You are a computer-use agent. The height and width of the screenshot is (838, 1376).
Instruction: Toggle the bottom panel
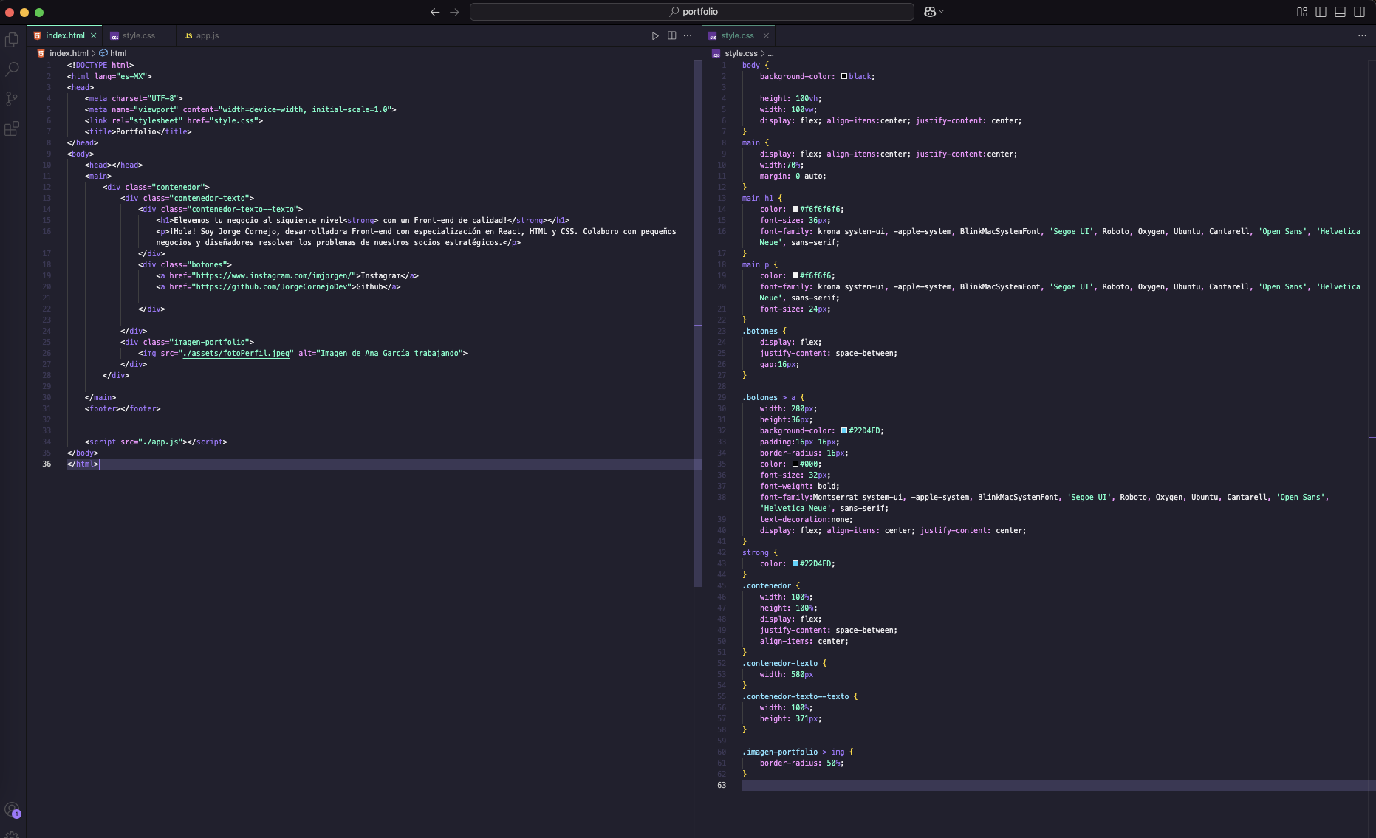(1340, 12)
